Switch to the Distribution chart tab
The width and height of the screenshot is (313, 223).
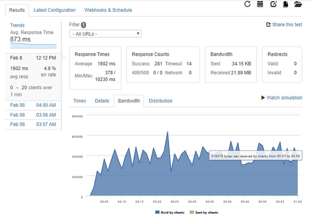(160, 101)
